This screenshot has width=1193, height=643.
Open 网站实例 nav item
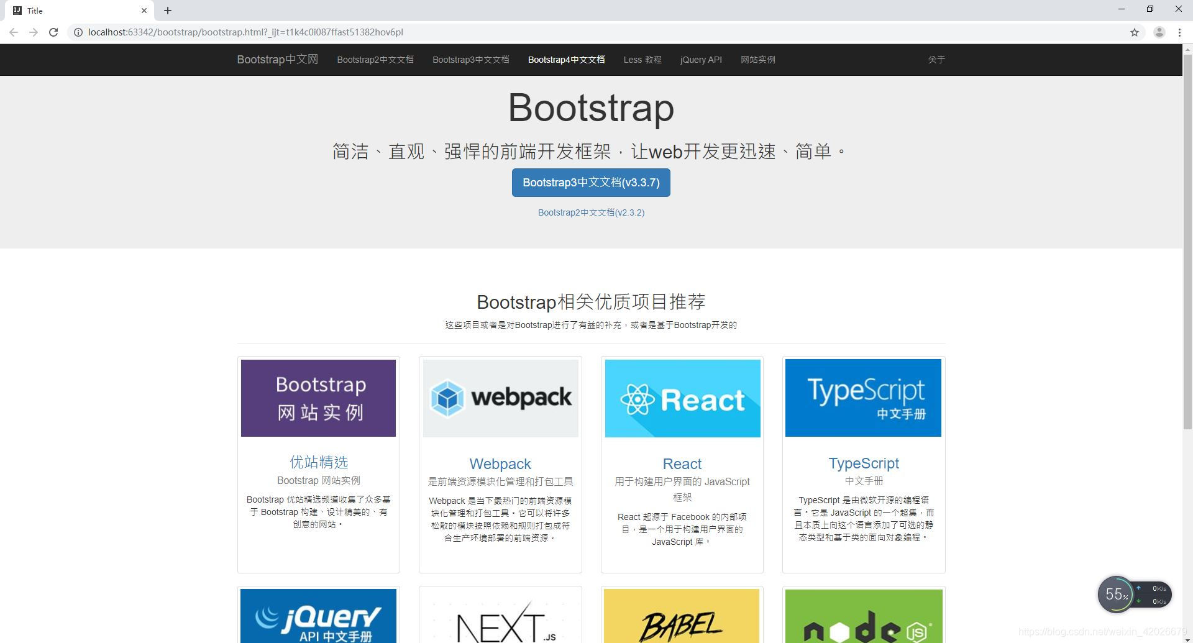tap(758, 60)
